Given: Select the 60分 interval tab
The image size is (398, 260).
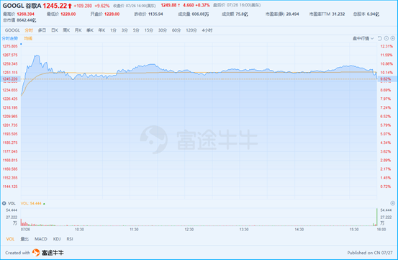Looking at the screenshot, I should tap(176, 30).
